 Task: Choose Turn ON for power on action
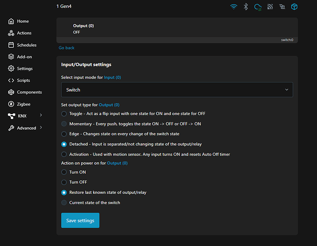(x=64, y=172)
